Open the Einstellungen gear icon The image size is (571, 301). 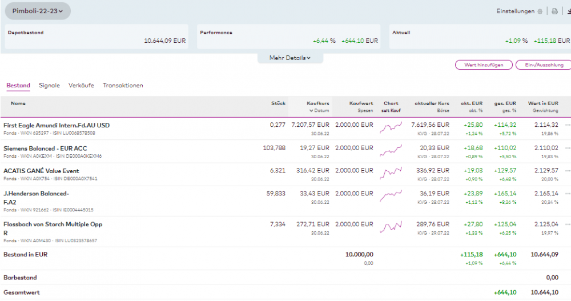pyautogui.click(x=540, y=11)
